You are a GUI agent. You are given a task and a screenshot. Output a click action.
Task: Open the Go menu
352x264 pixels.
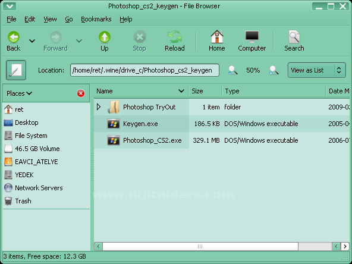point(69,19)
